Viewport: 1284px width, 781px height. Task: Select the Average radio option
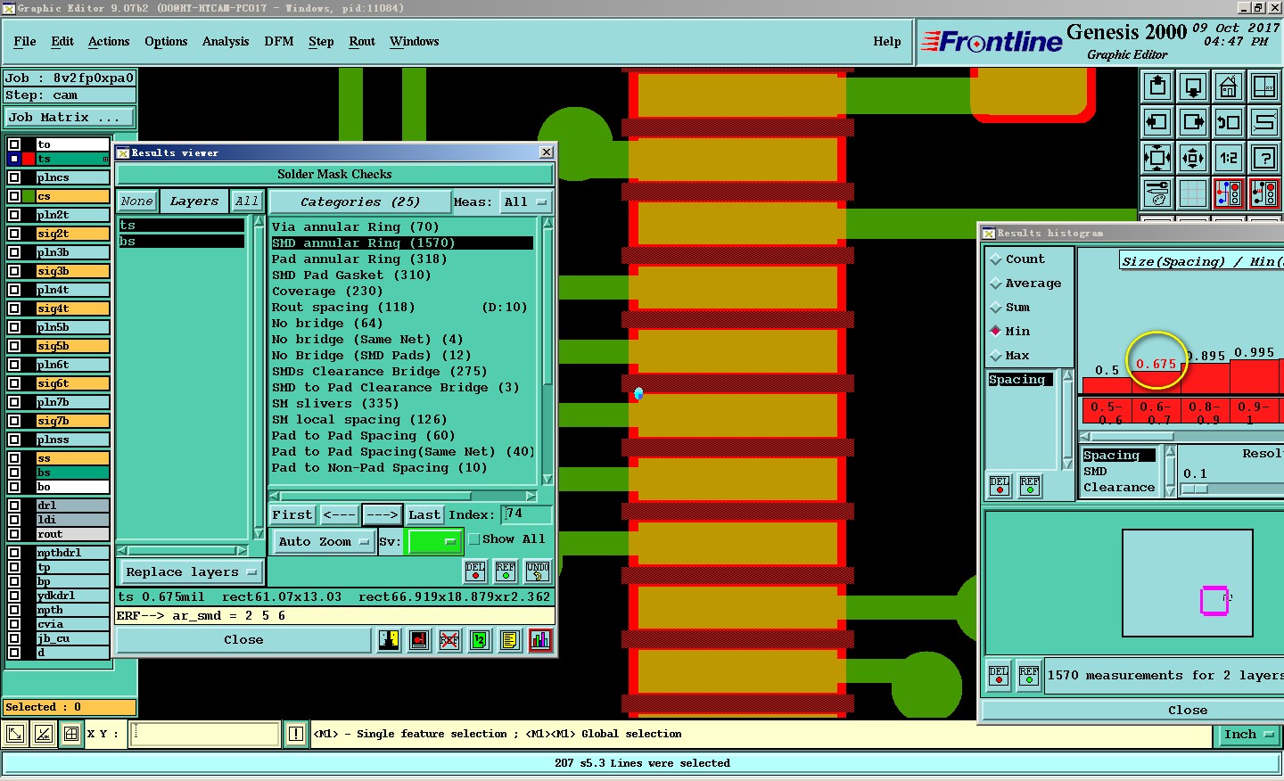tap(996, 284)
